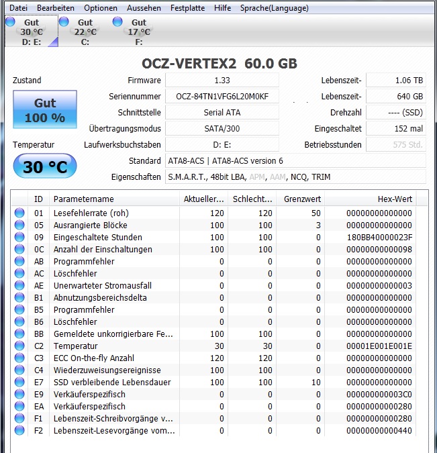Click status icon for E9 Verkäuferspezifisch row
This screenshot has height=453, width=437.
(19, 394)
